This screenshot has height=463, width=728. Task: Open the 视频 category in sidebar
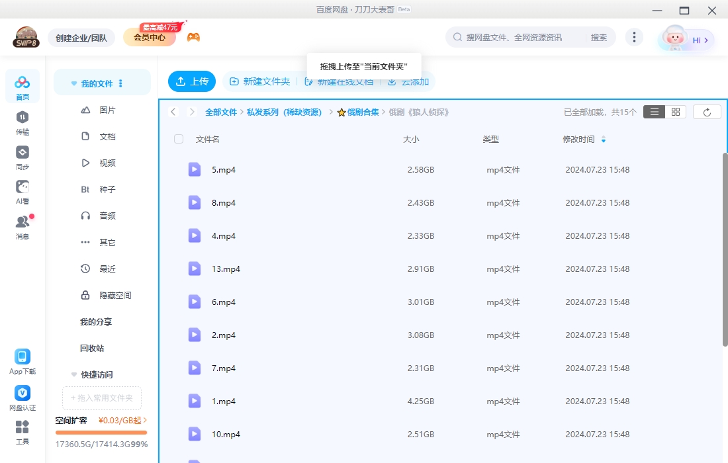pos(107,163)
